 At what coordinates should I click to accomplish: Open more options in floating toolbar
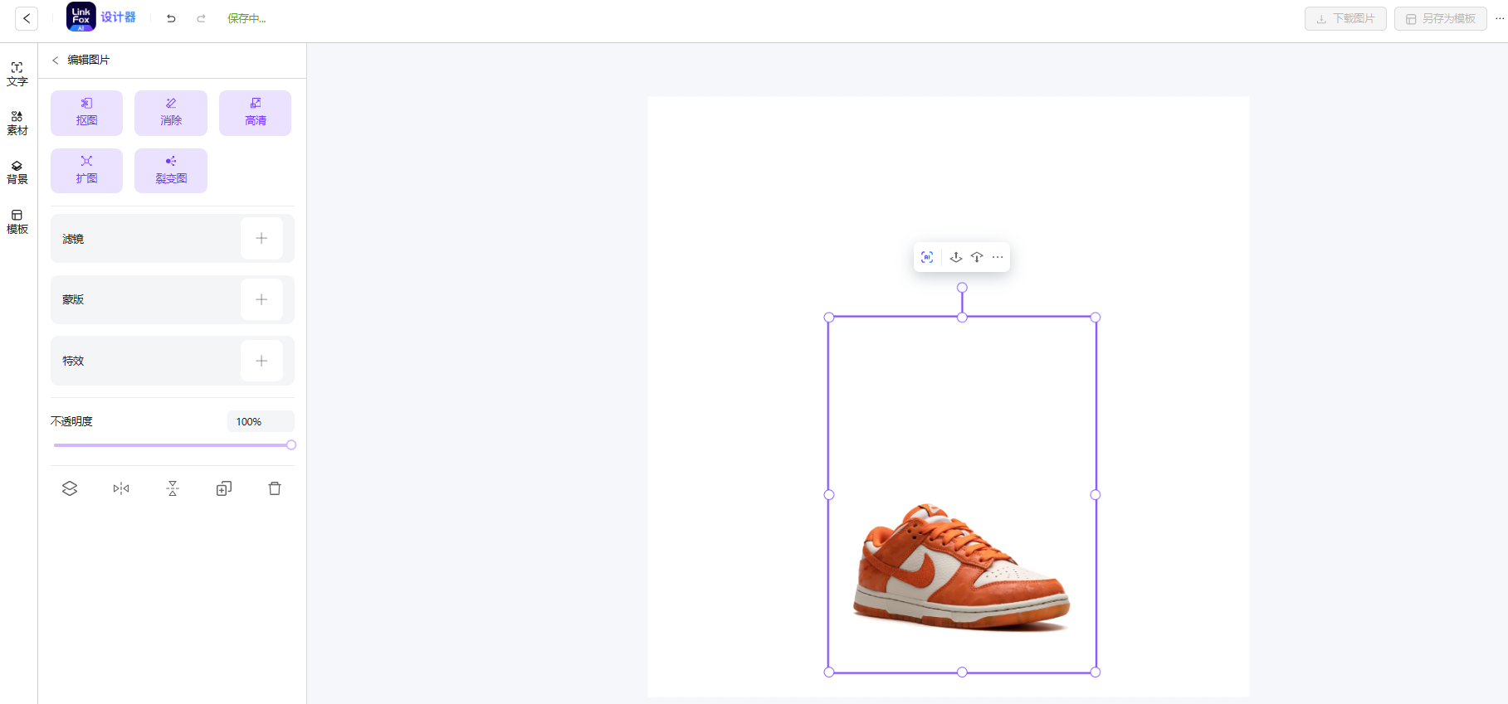998,257
